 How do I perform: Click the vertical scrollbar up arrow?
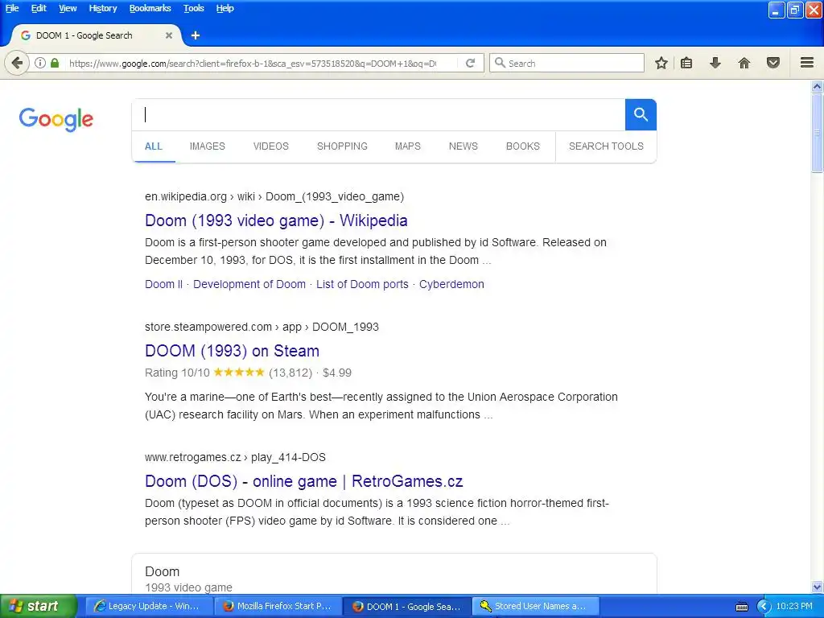coord(817,86)
